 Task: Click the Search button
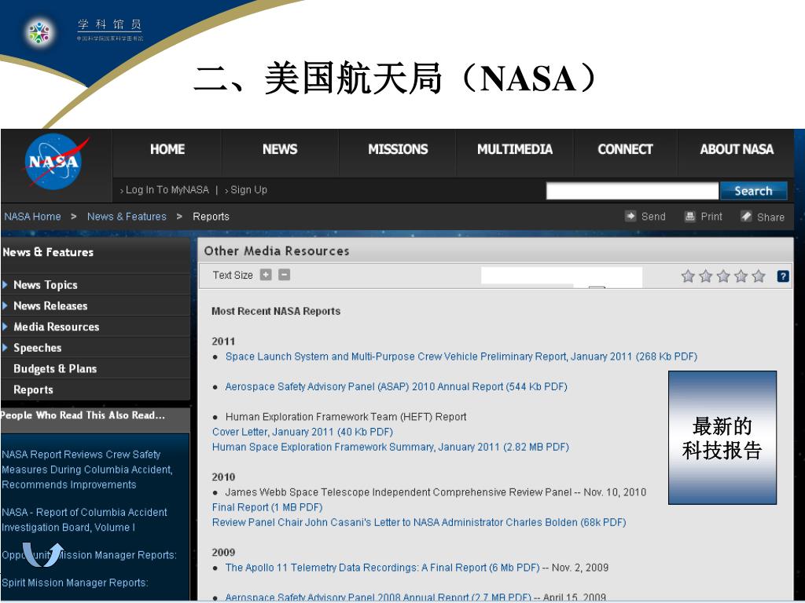(753, 191)
